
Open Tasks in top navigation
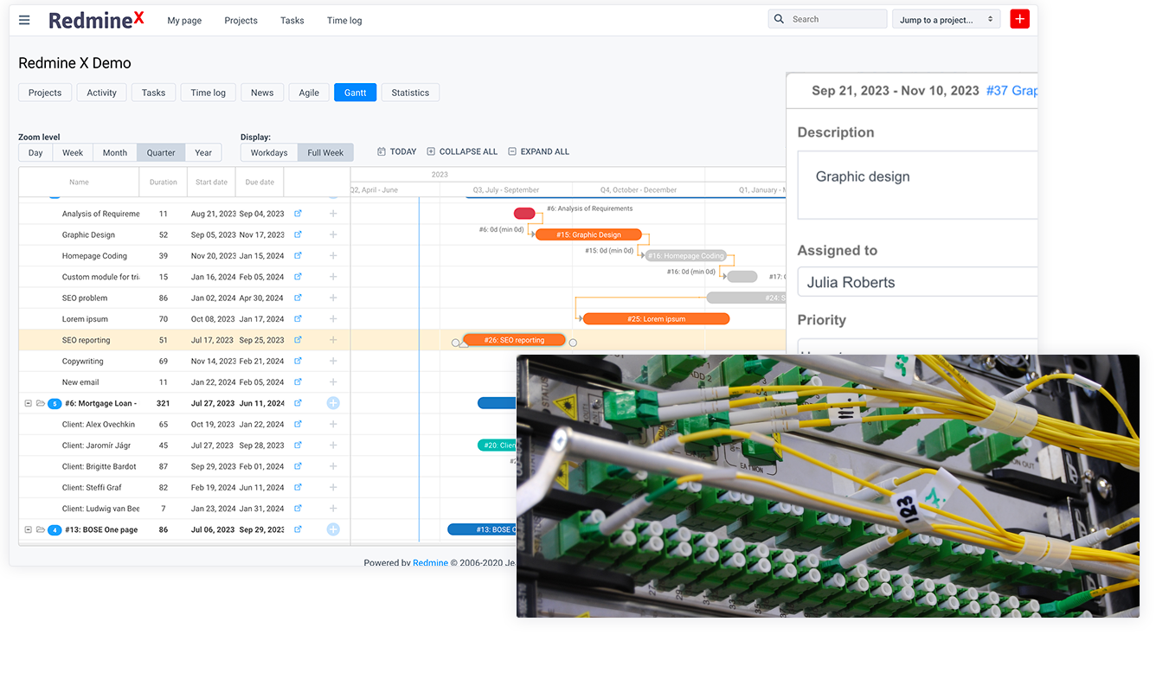(292, 20)
